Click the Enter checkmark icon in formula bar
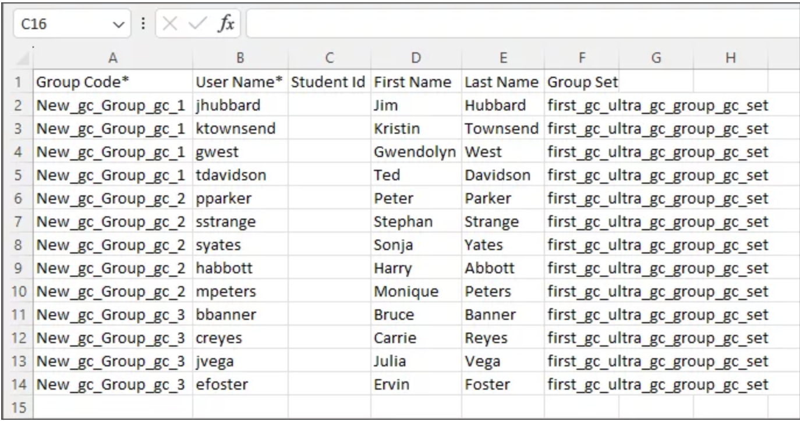This screenshot has width=800, height=421. point(199,25)
